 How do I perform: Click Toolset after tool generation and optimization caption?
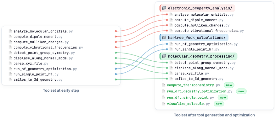point(214,115)
